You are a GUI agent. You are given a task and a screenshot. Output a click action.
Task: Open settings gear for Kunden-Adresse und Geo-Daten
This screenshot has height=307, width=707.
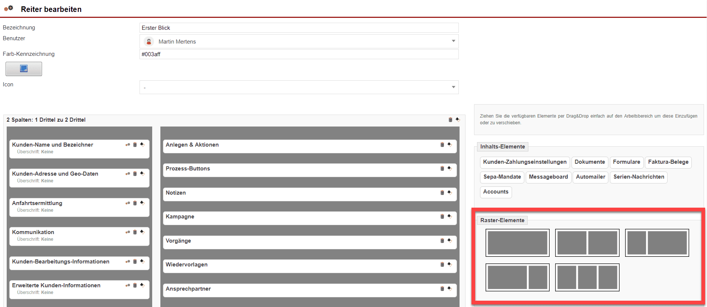coord(128,174)
